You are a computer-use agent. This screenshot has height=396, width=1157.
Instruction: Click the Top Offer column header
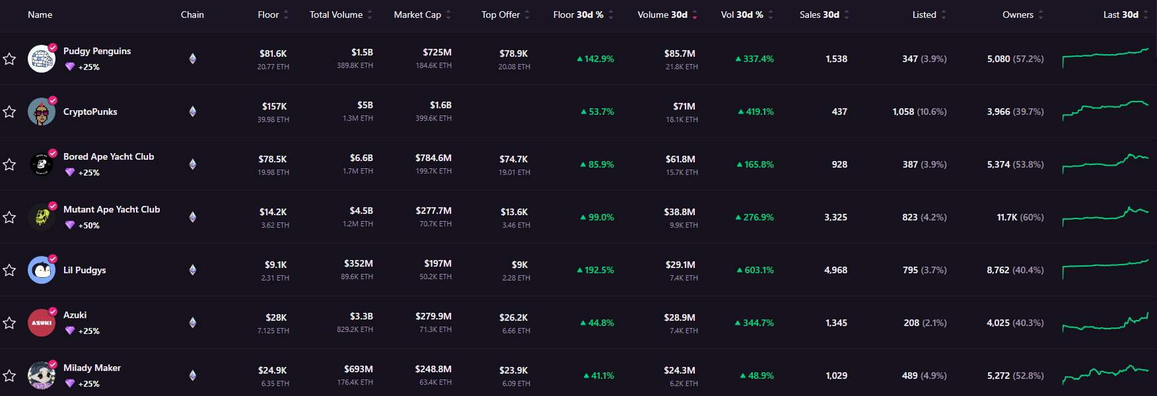pos(501,15)
